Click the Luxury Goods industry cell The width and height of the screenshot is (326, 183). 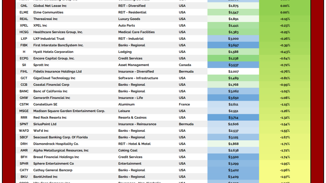(129, 19)
